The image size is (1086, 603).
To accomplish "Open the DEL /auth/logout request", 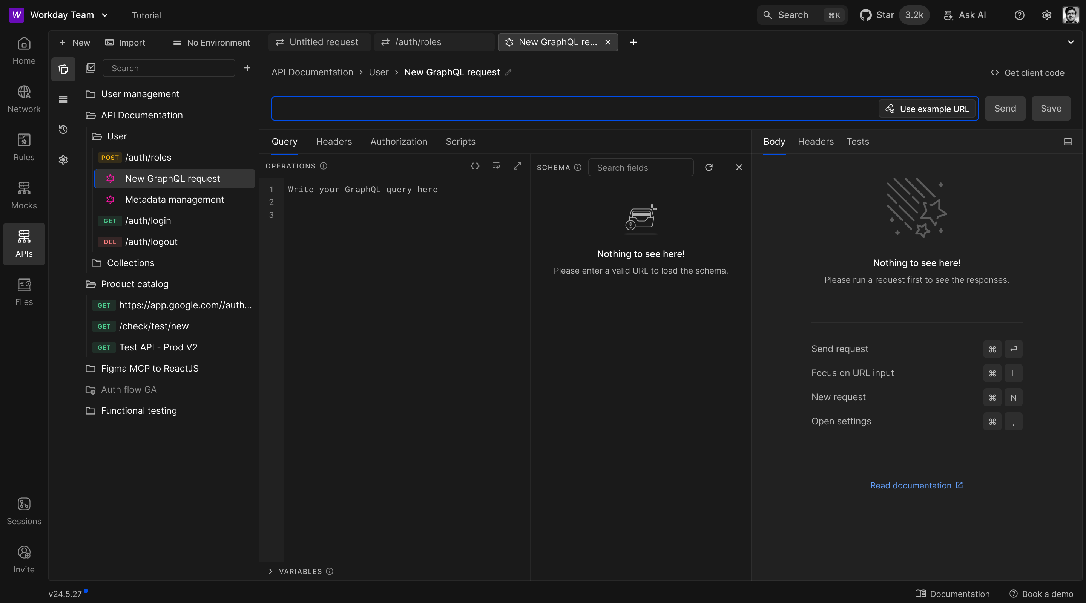I will (x=174, y=242).
